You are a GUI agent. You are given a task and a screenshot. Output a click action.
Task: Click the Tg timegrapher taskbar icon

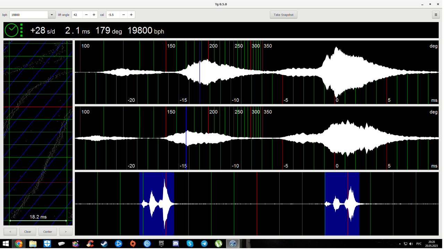coord(233,244)
